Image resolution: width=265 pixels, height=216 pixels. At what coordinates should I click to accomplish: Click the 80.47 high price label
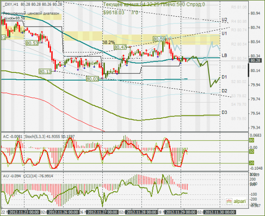click(120, 47)
